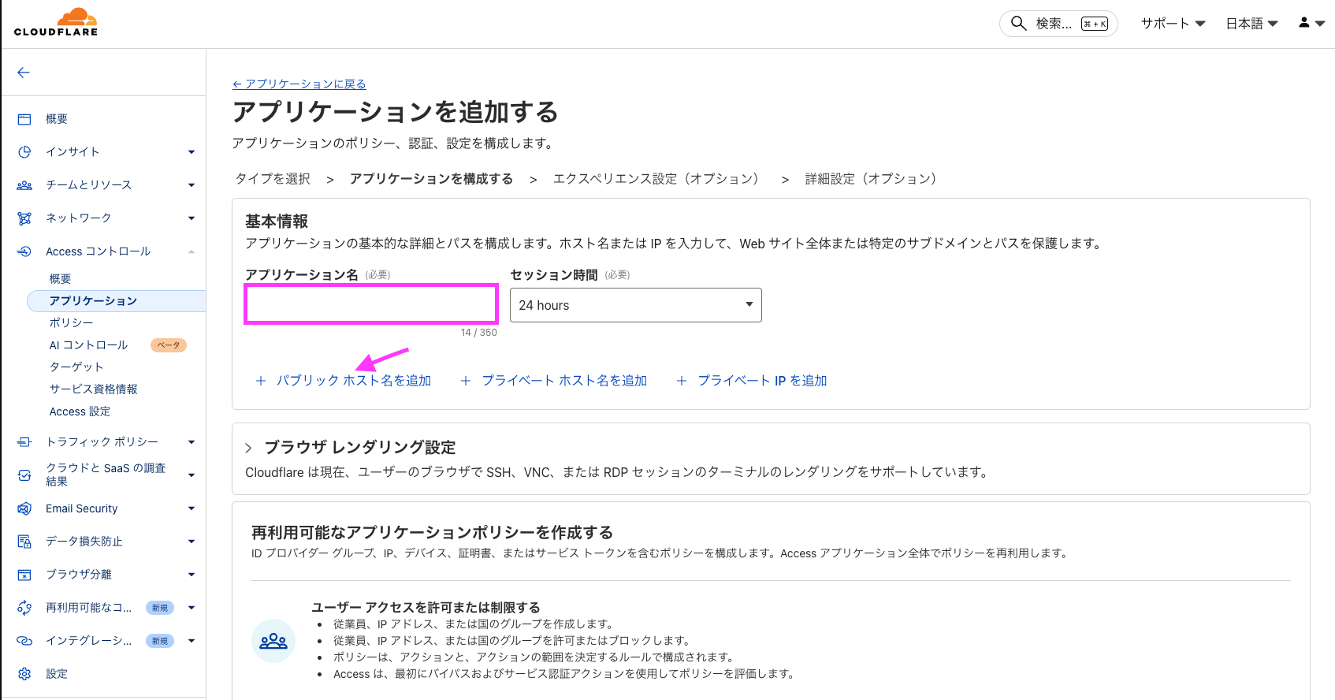
Task: Click the 基本情報 heading
Action: tap(277, 222)
